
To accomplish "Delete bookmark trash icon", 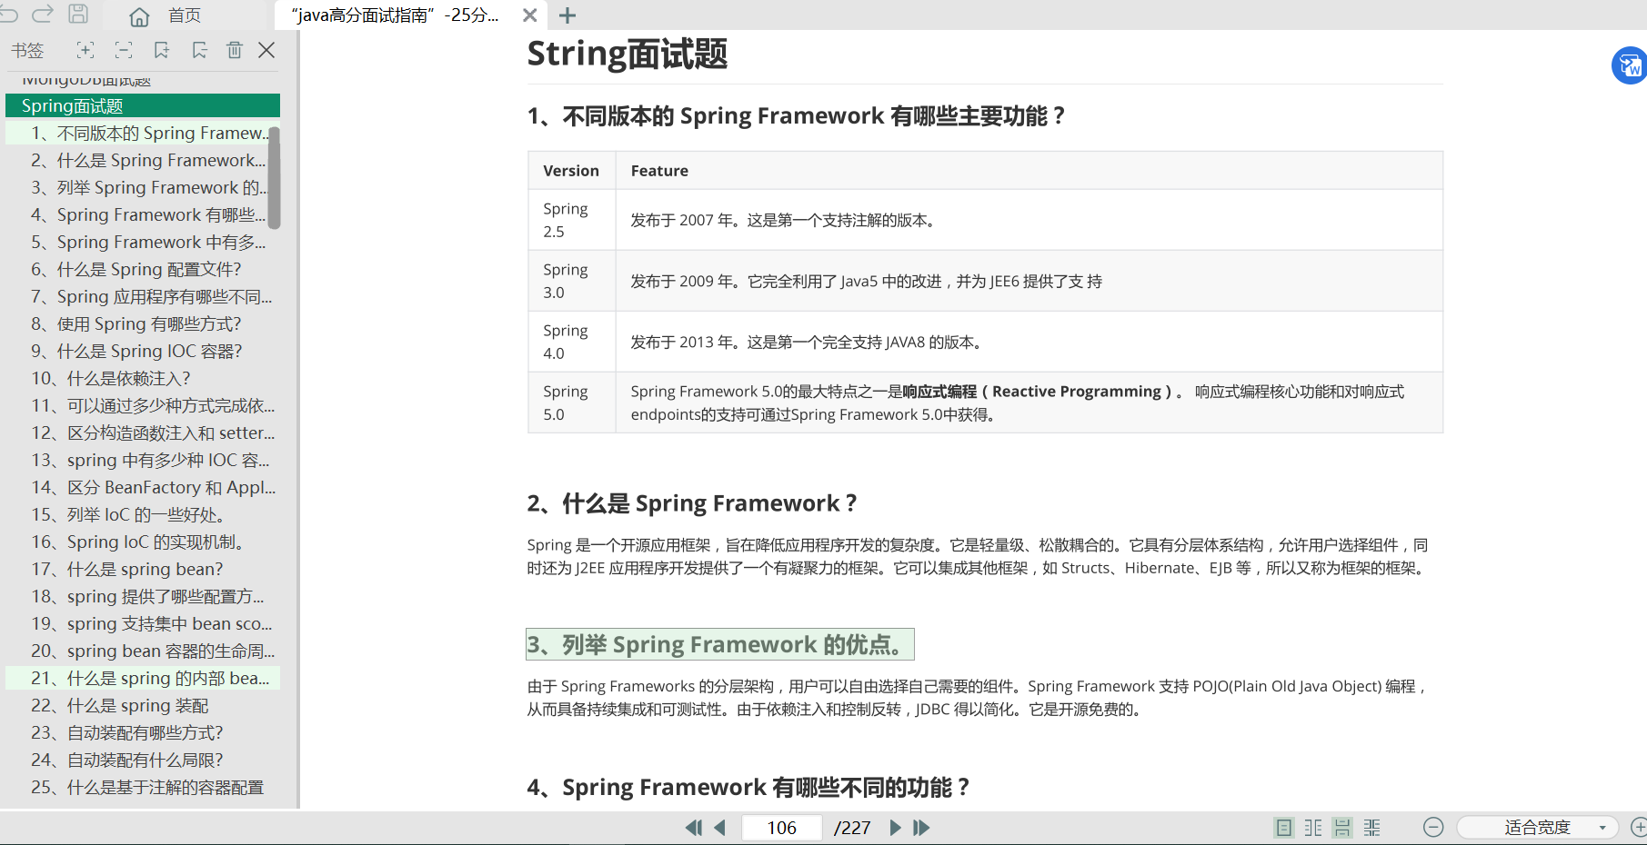I will click(235, 50).
